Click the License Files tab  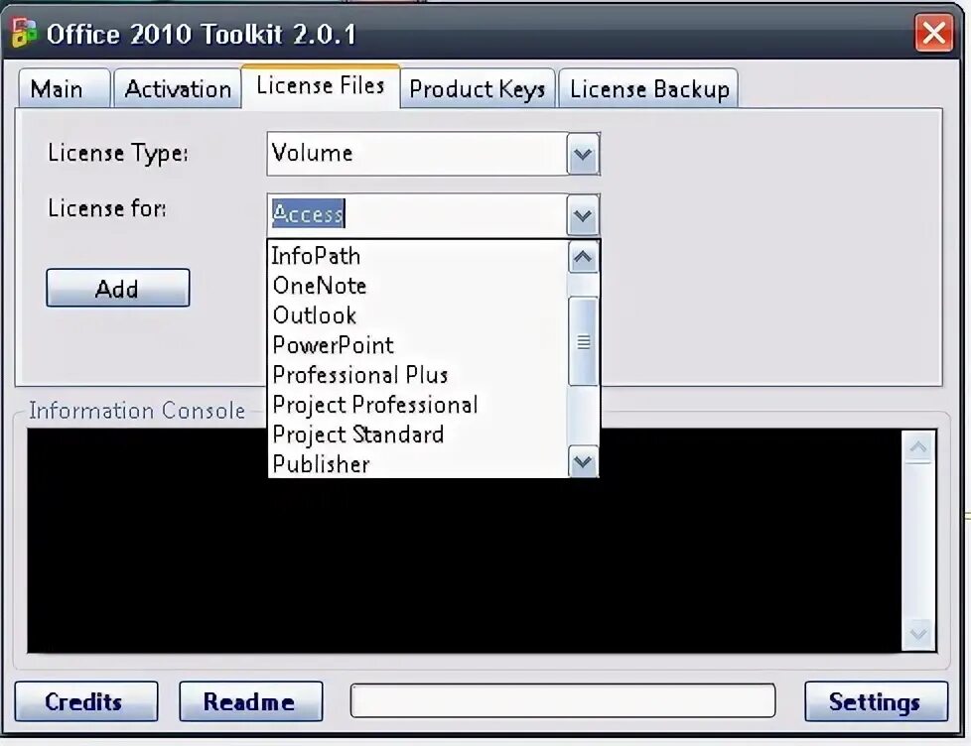(x=320, y=86)
